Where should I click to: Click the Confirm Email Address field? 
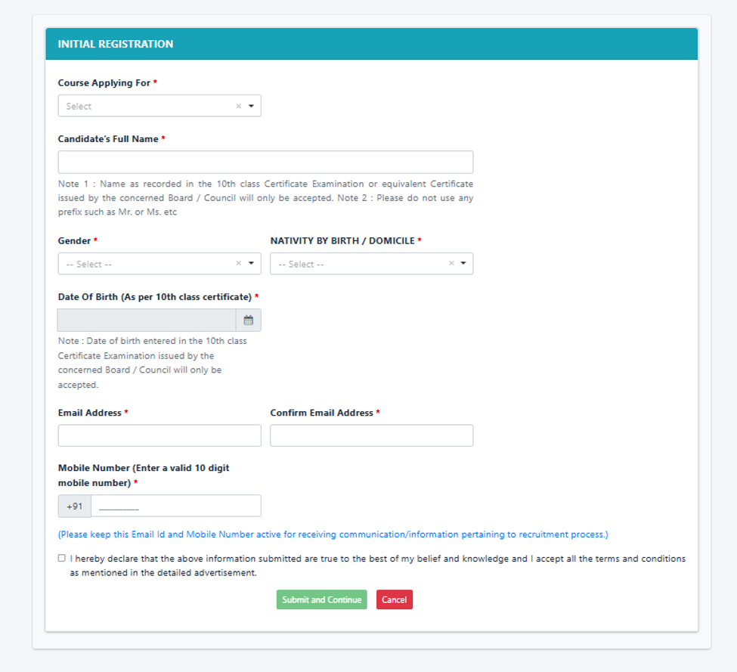tap(371, 435)
